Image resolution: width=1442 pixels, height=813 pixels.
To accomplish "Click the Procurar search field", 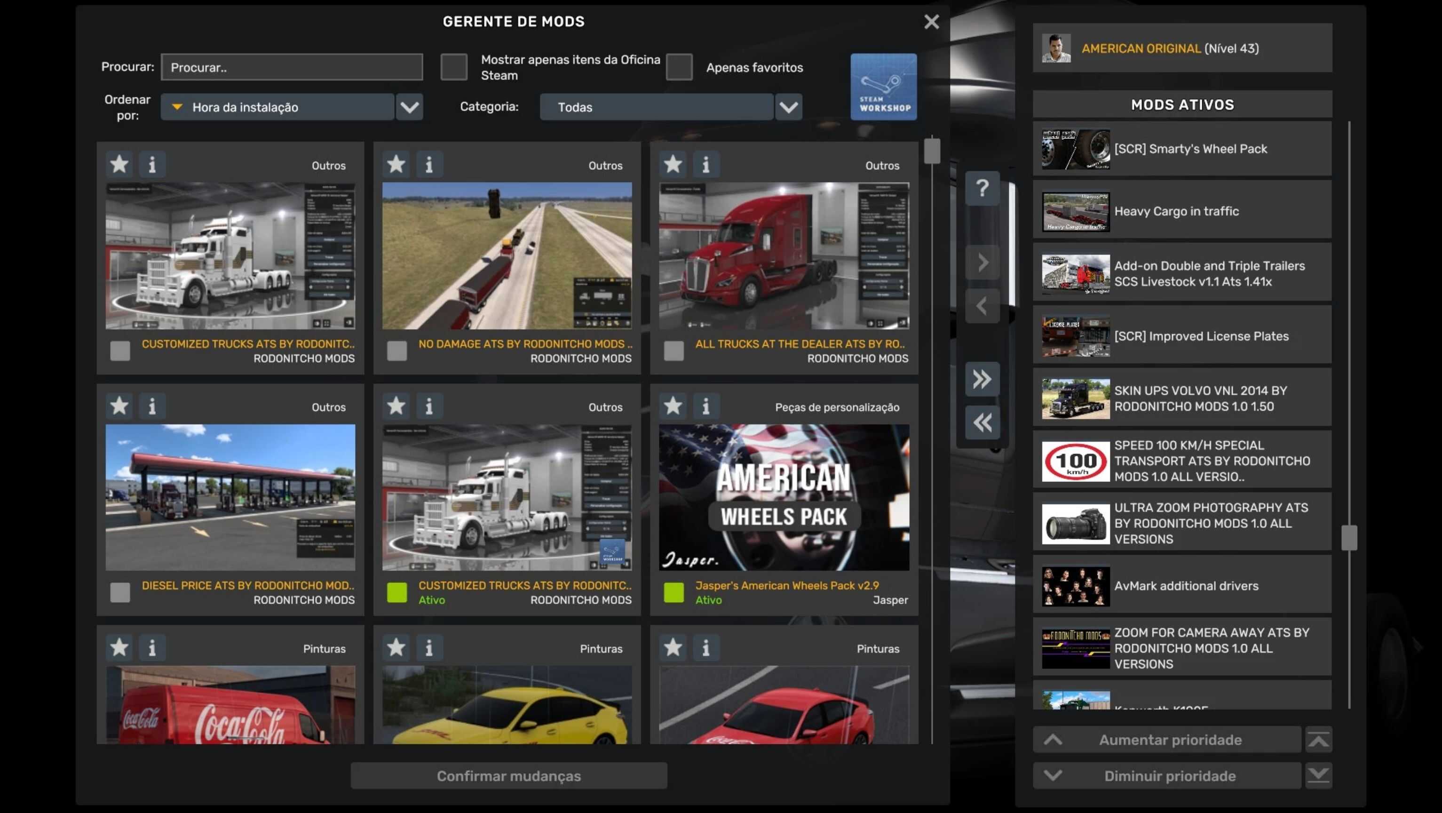I will tap(292, 67).
